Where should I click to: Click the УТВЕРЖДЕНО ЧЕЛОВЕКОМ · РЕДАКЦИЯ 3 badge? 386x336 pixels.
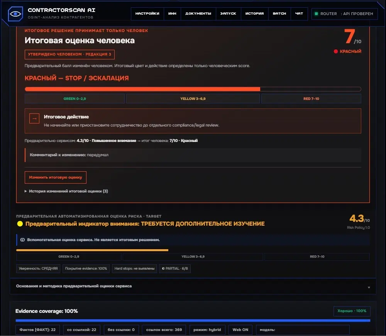pyautogui.click(x=69, y=54)
